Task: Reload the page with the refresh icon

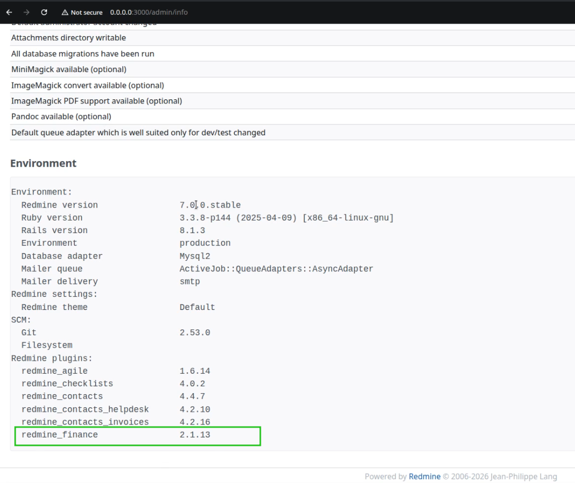Action: point(44,12)
